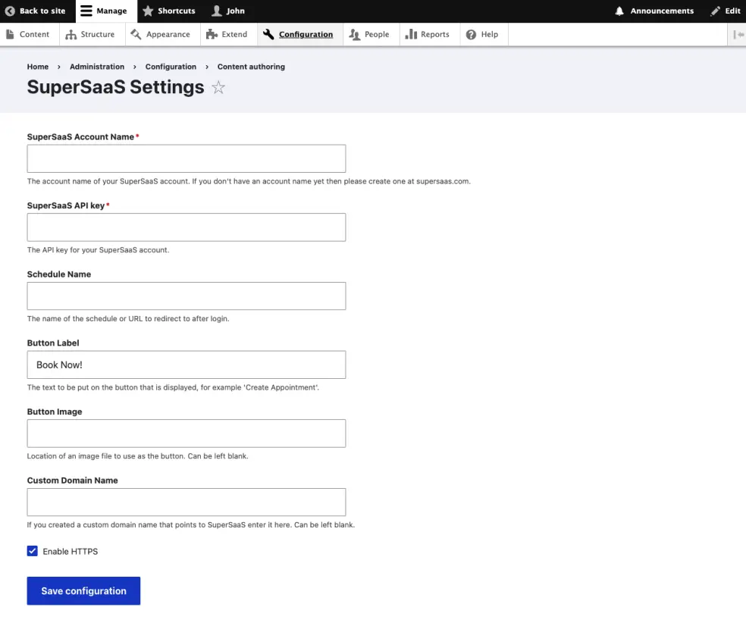Viewport: 746px width, 629px height.
Task: Select the Shortcuts star icon
Action: tap(147, 11)
